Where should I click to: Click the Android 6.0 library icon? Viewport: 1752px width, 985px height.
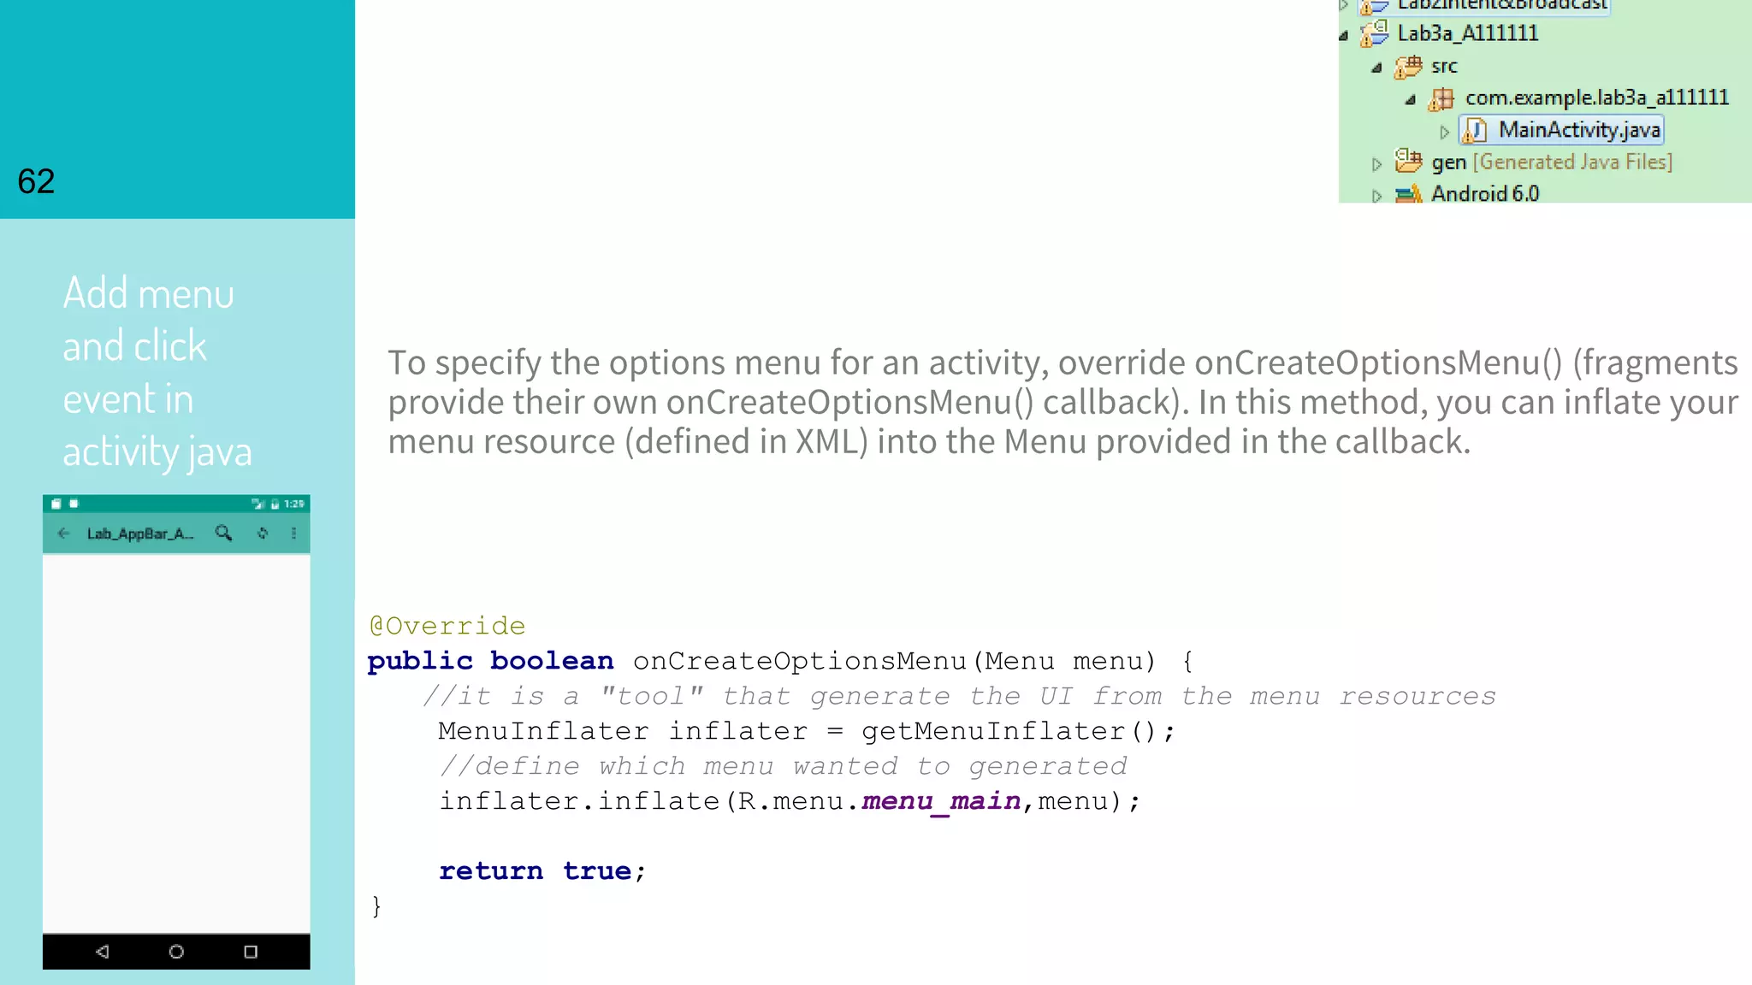coord(1408,194)
